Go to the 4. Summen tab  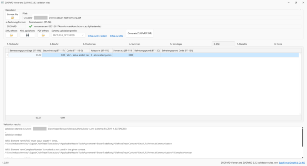tap(134, 44)
